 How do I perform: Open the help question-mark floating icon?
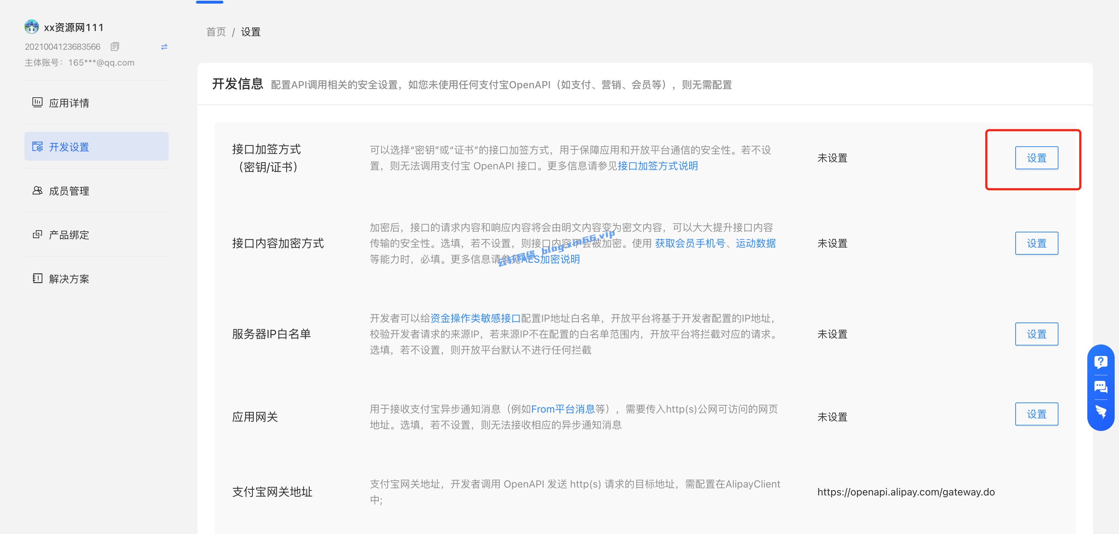point(1101,362)
